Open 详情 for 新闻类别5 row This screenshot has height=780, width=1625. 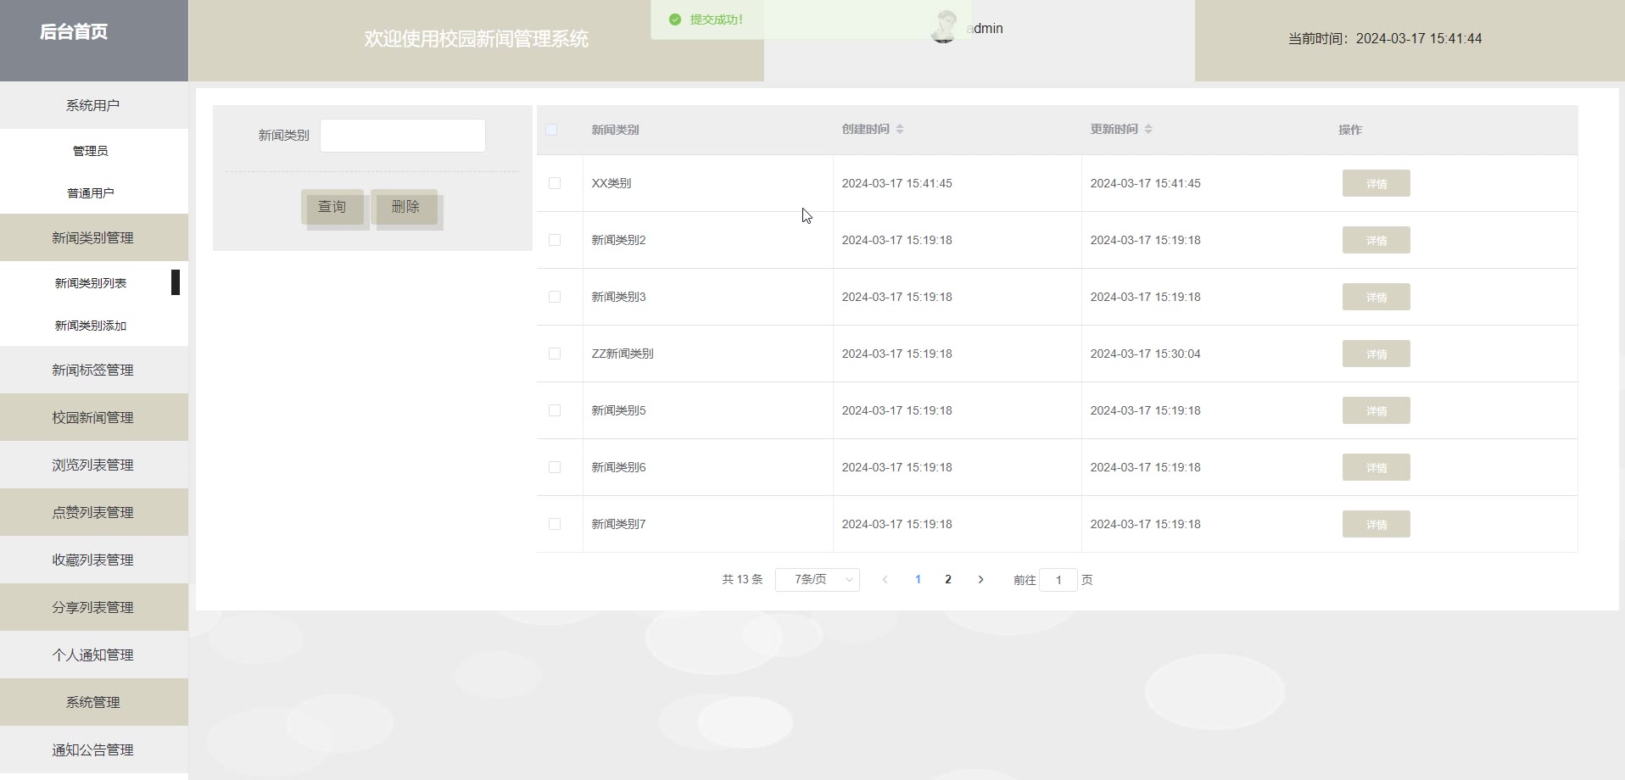coord(1376,410)
